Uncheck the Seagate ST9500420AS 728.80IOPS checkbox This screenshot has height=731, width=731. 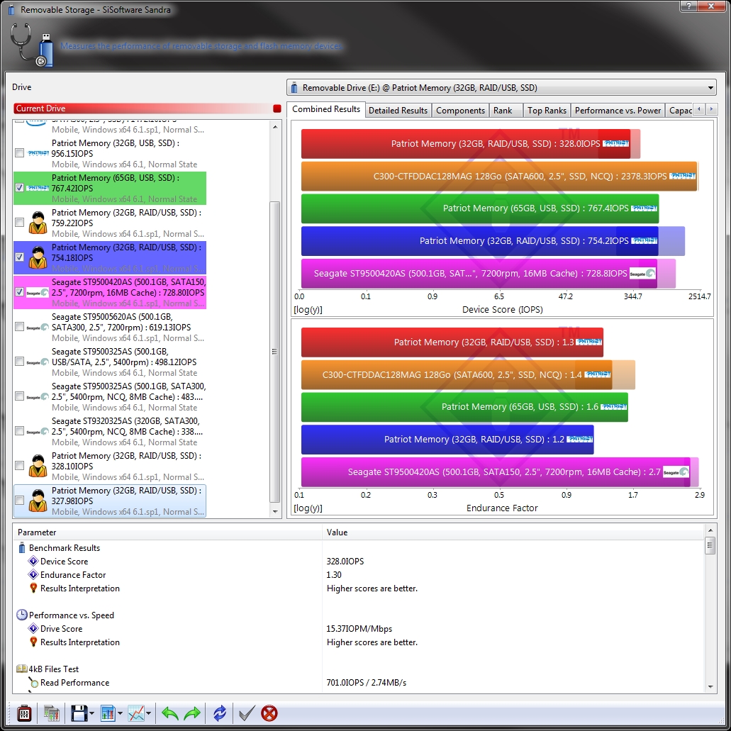point(20,292)
